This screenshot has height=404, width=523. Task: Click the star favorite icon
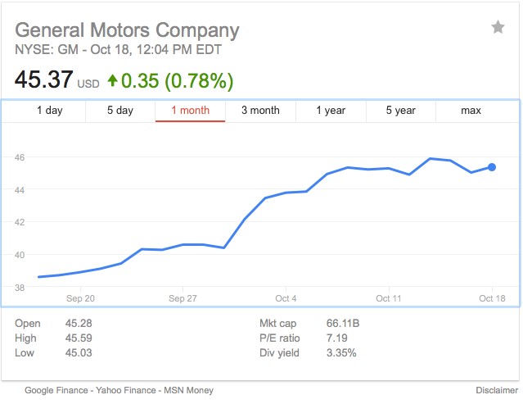[498, 28]
